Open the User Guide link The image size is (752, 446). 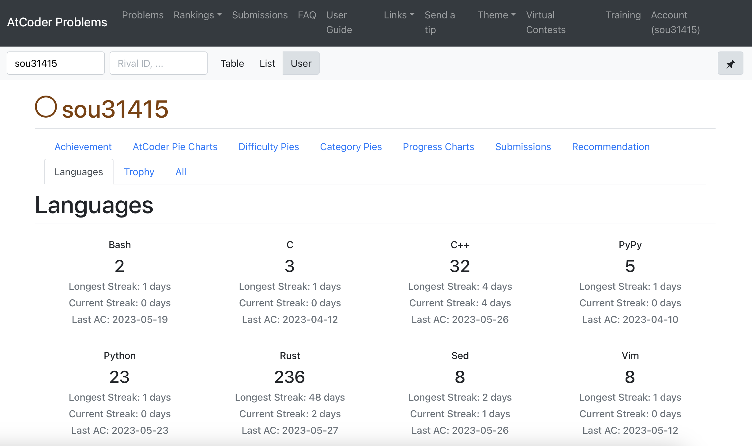[x=339, y=22]
